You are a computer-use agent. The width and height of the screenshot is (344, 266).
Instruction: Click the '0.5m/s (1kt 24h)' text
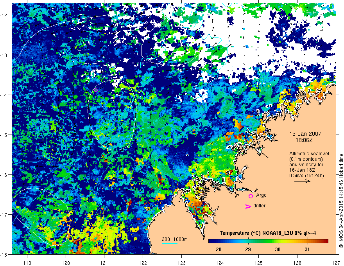click(306, 176)
